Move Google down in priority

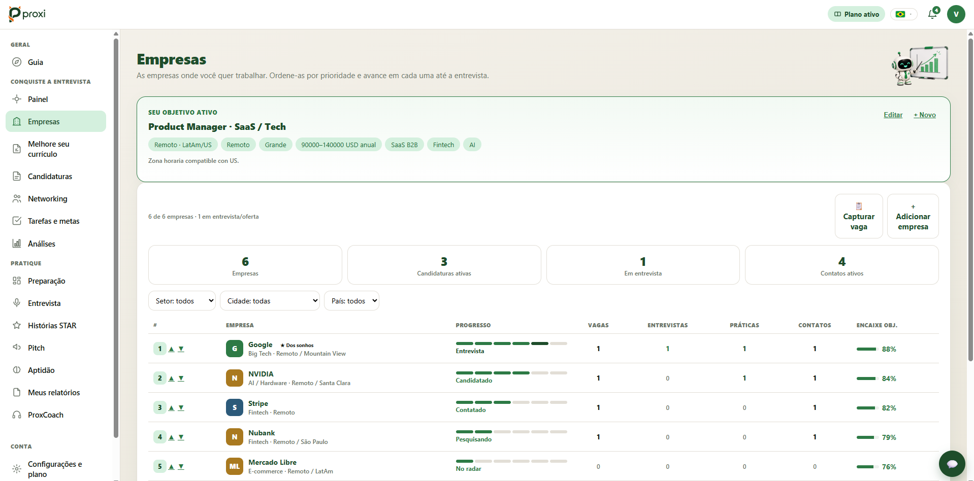[181, 349]
